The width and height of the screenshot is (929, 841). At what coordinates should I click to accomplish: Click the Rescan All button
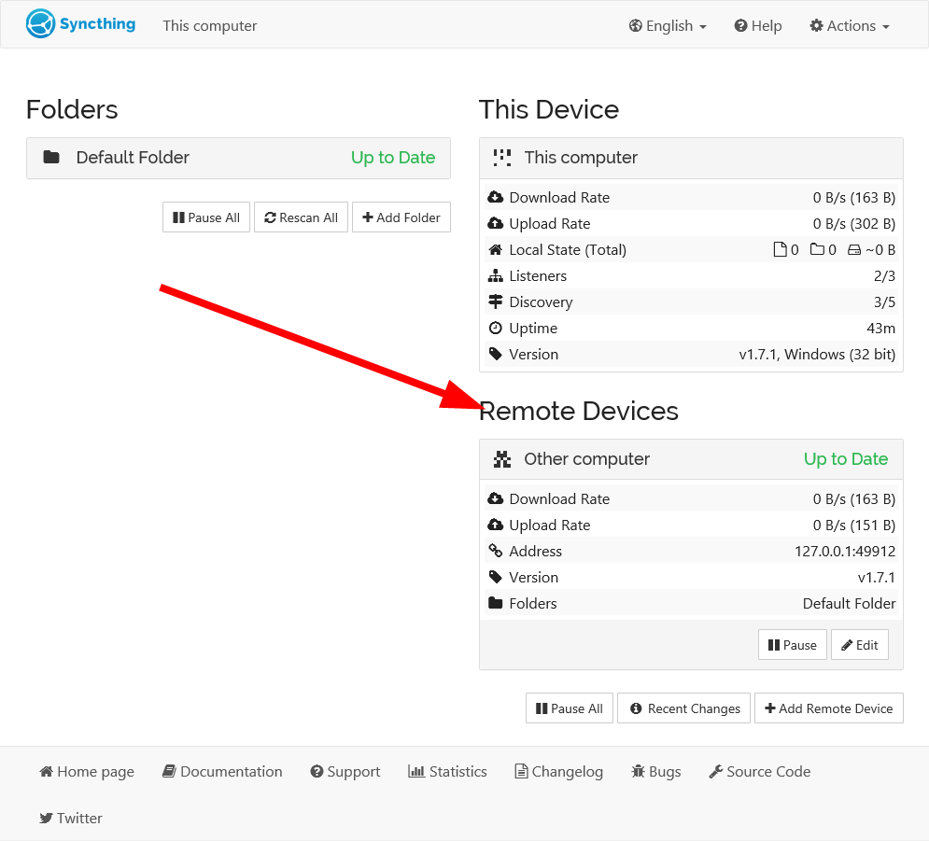tap(301, 217)
